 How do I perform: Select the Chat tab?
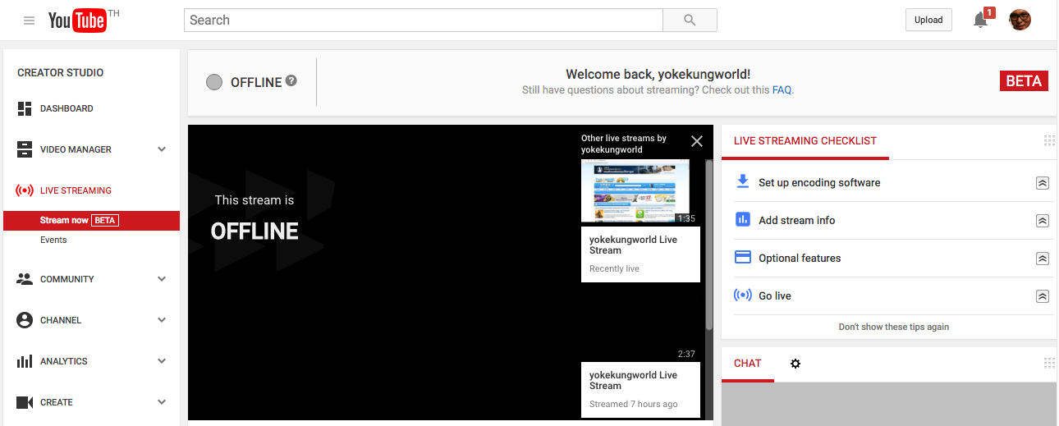[748, 364]
